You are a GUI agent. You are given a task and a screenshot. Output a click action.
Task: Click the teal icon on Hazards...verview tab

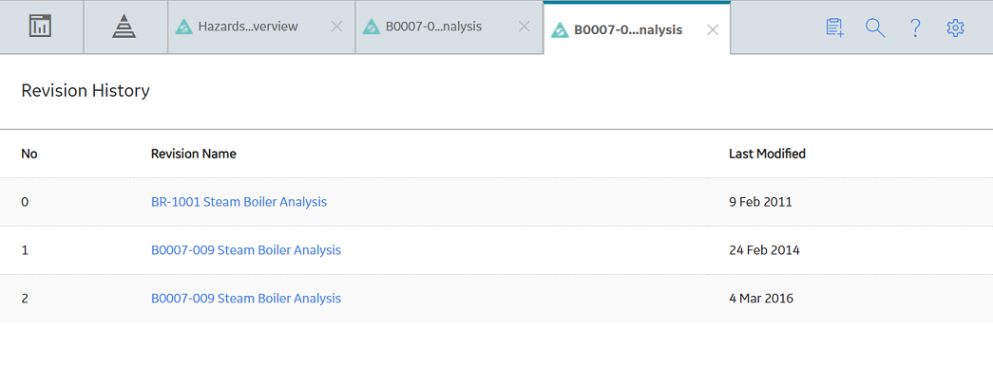coord(183,27)
